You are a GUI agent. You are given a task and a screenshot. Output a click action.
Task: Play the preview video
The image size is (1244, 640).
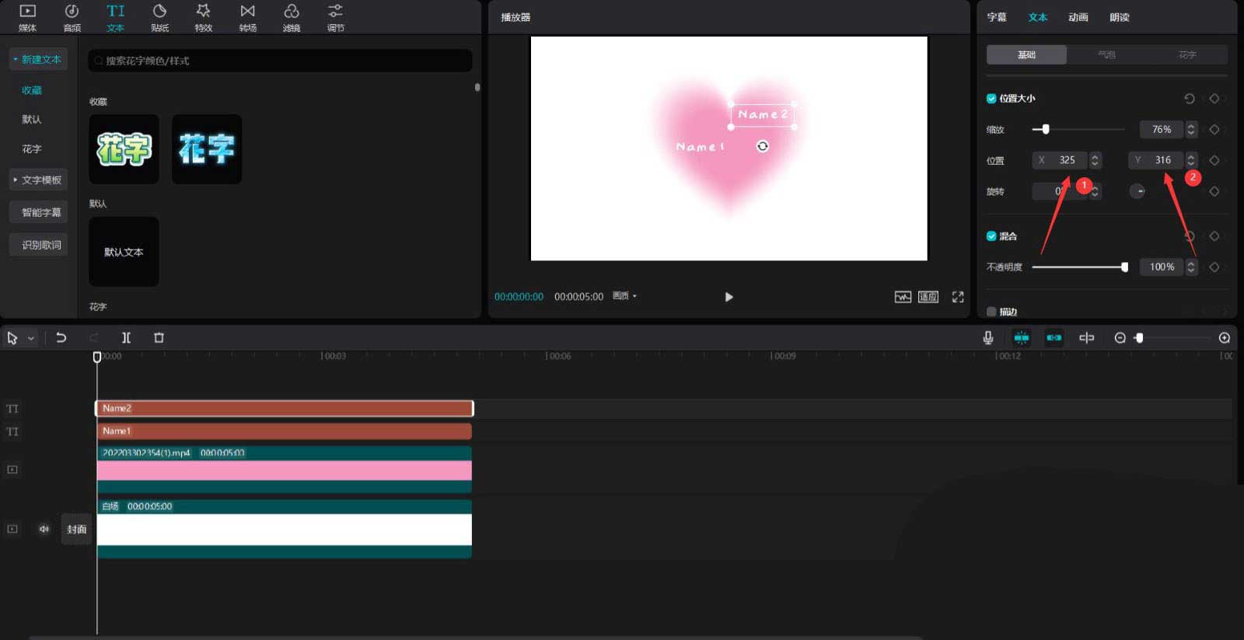pyautogui.click(x=729, y=297)
